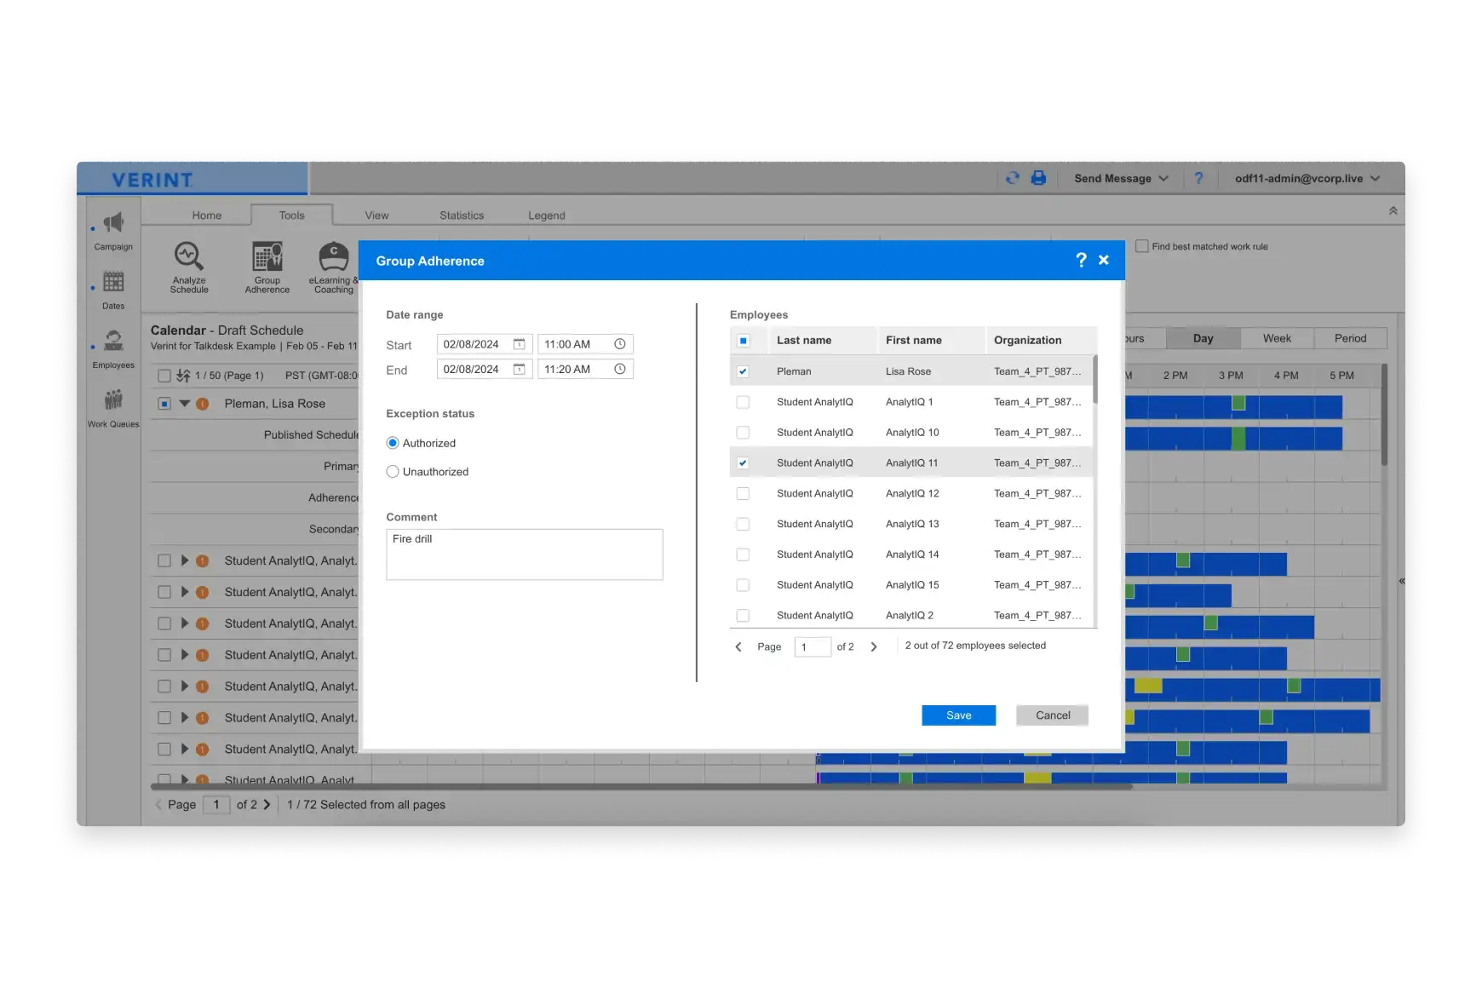Image resolution: width=1482 pixels, height=988 pixels.
Task: Open eLearning & Coaching
Action: (x=332, y=264)
